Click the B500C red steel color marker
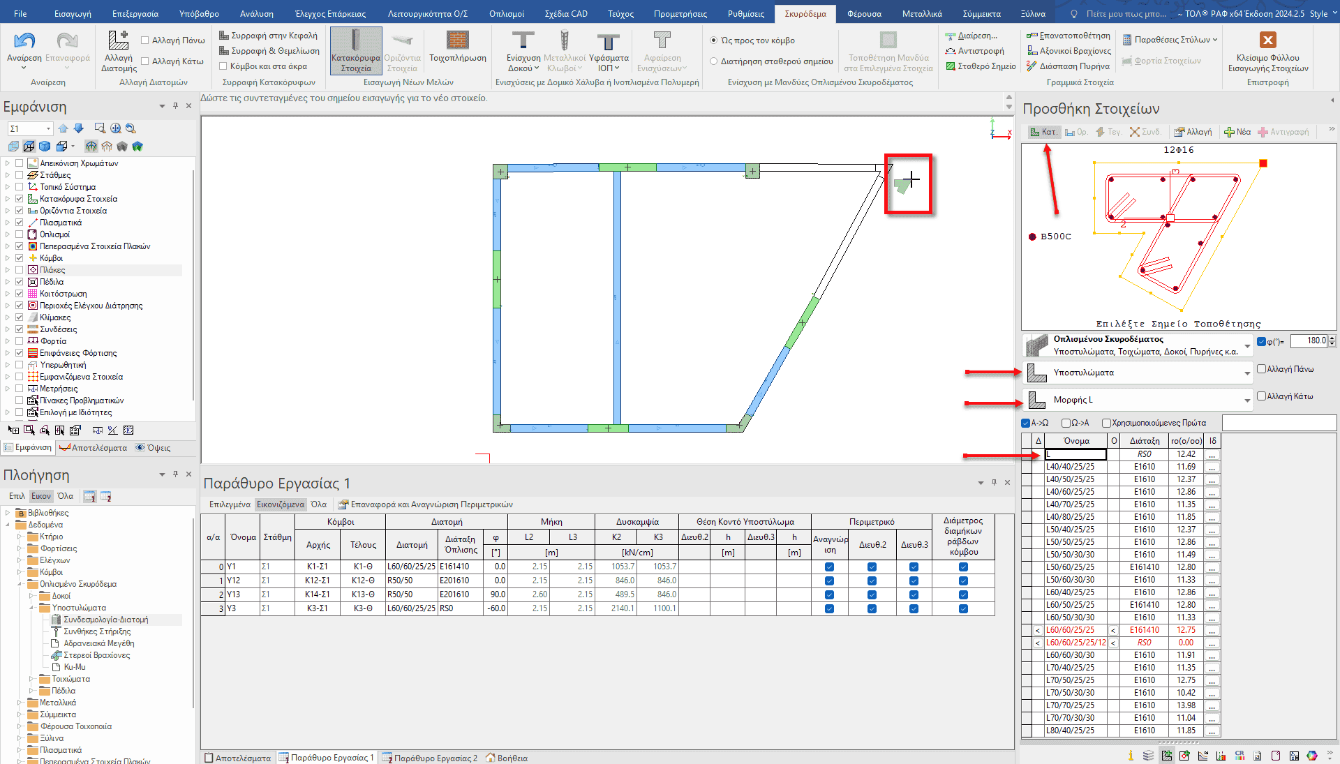The width and height of the screenshot is (1340, 764). 1033,237
